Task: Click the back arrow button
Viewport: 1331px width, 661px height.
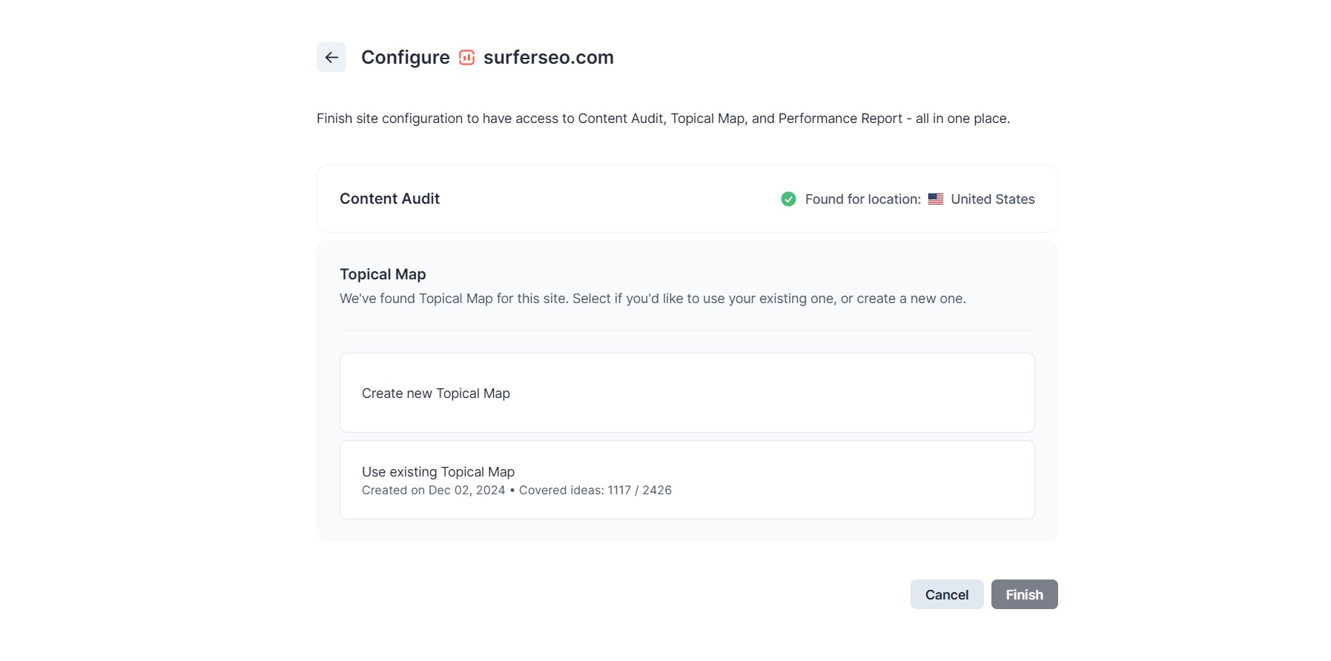Action: [331, 57]
